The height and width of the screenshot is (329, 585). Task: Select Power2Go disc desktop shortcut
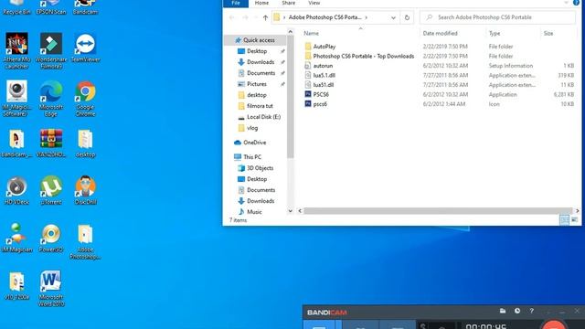coord(51,238)
